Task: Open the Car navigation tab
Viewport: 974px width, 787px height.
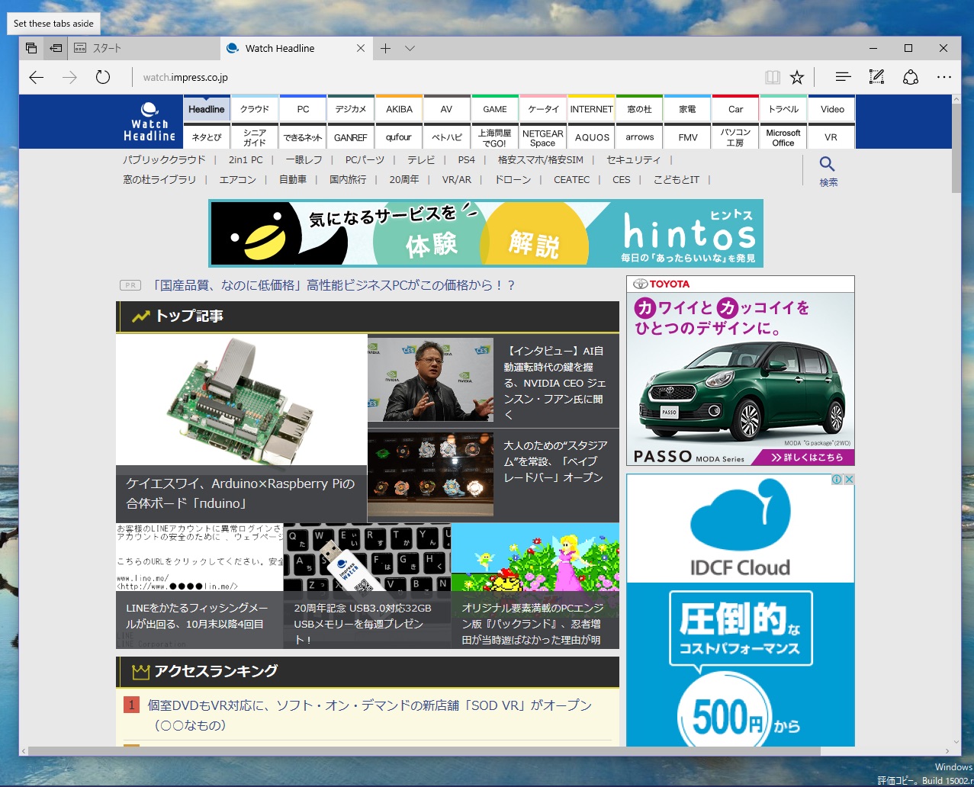Action: (735, 108)
